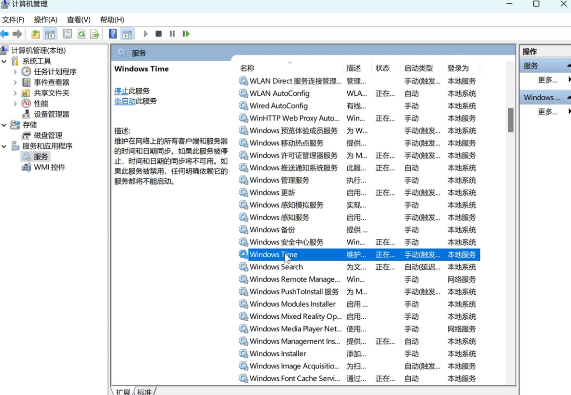Image resolution: width=571 pixels, height=395 pixels.
Task: Click 更多... under the 服务 action section
Action: (548, 79)
